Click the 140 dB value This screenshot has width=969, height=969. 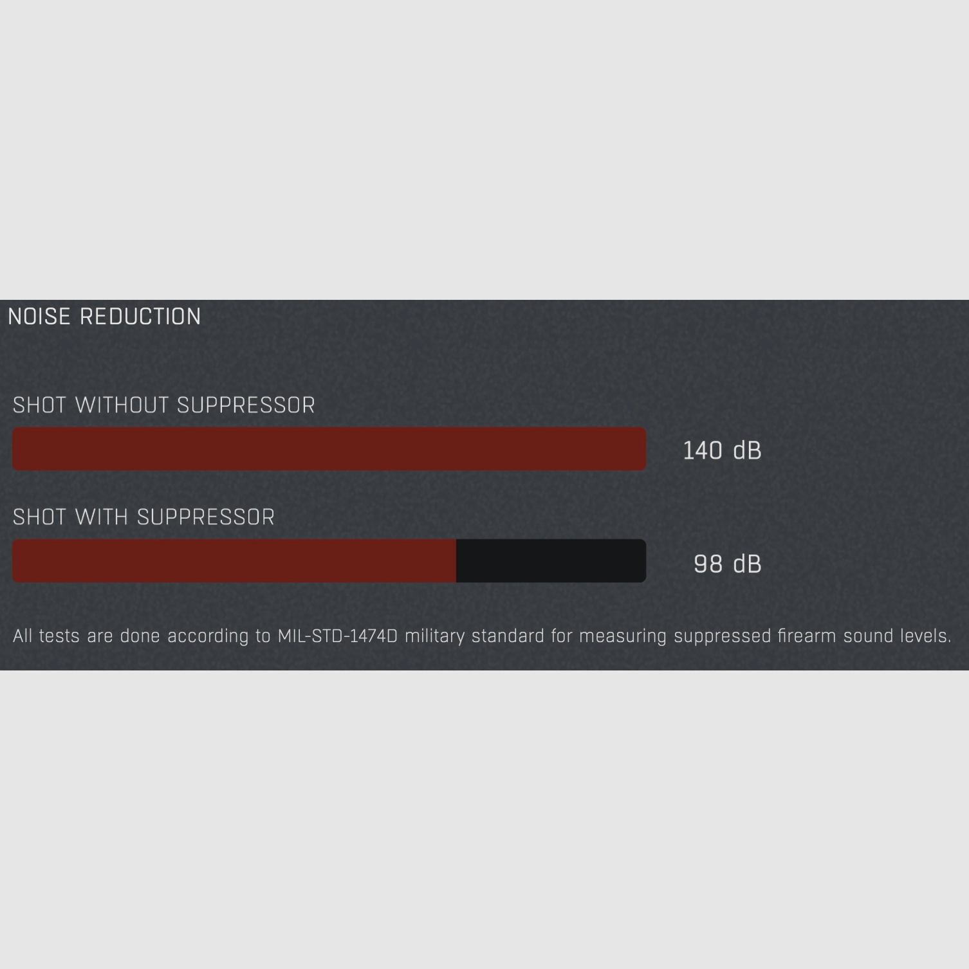click(721, 450)
